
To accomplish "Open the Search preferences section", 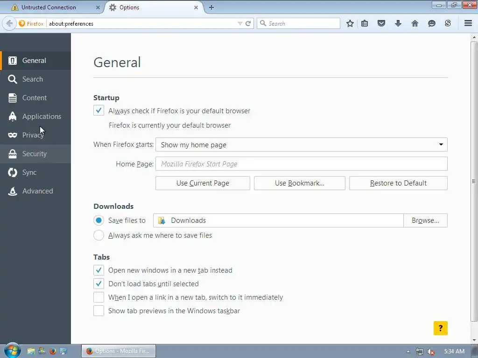I will tap(35, 79).
